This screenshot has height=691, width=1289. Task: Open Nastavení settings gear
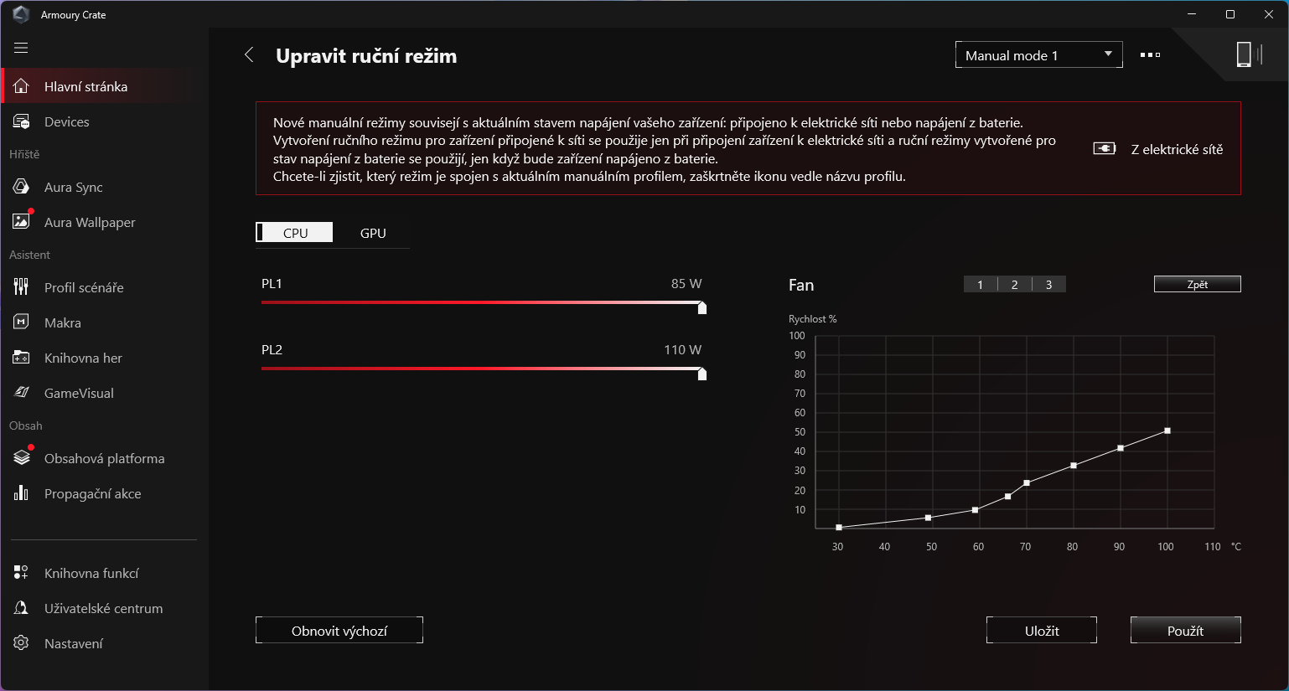click(74, 644)
